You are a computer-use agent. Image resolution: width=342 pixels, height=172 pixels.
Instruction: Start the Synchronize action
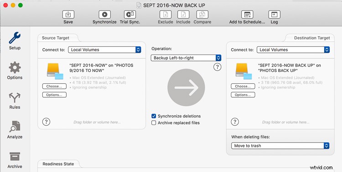(x=104, y=15)
